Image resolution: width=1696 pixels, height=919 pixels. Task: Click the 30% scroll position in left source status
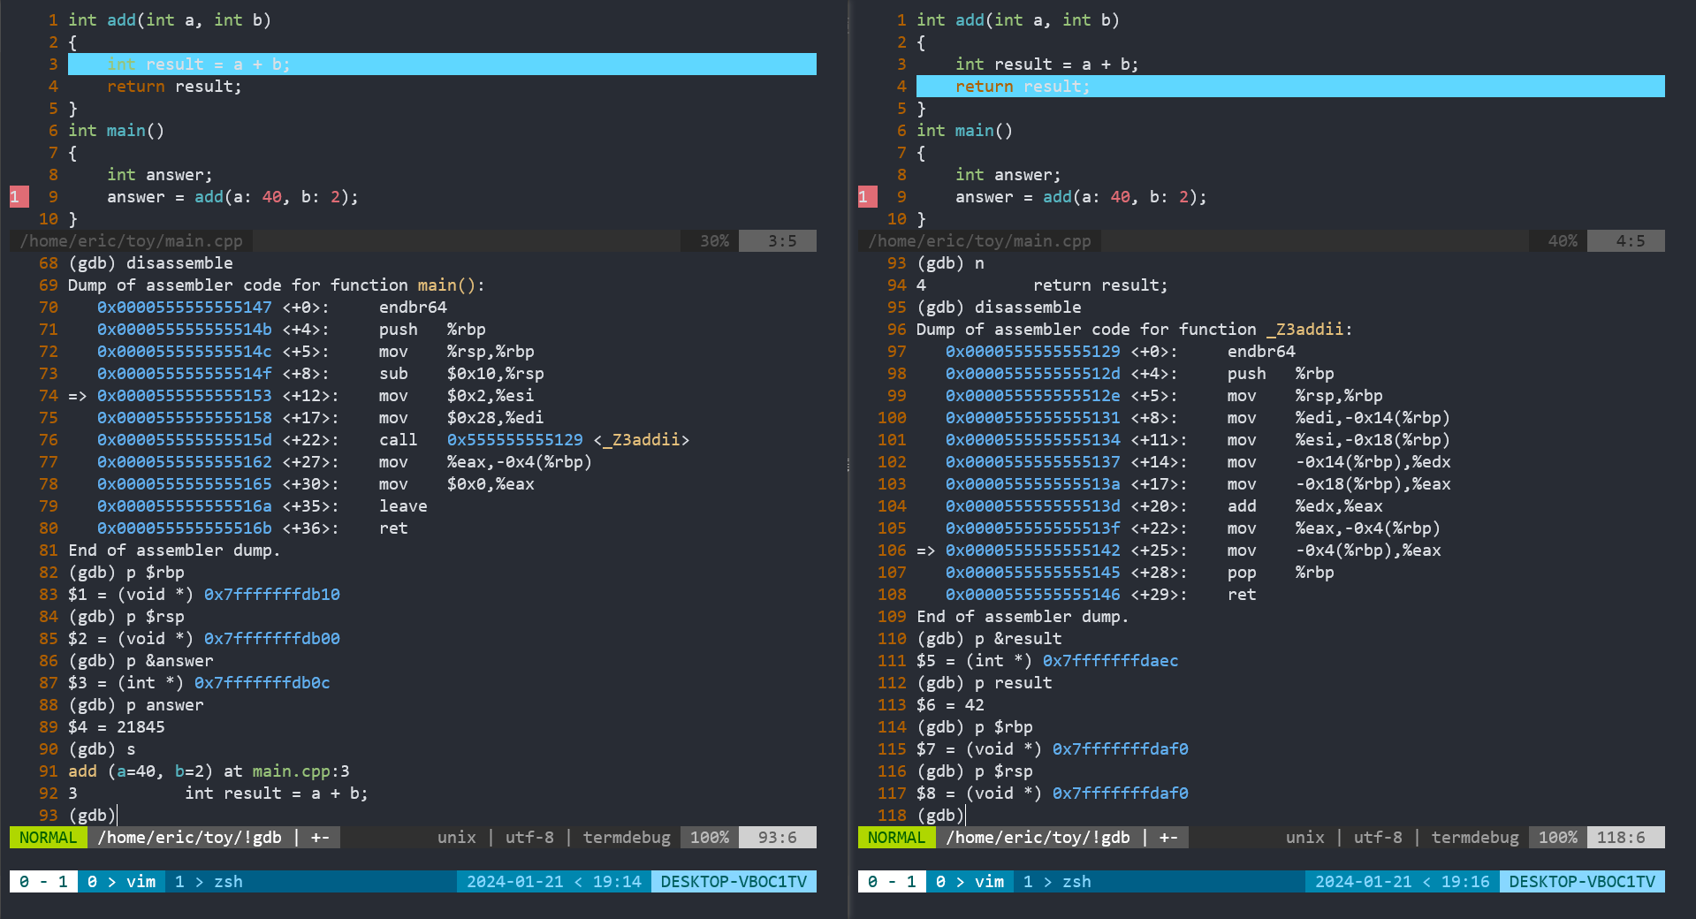(714, 241)
